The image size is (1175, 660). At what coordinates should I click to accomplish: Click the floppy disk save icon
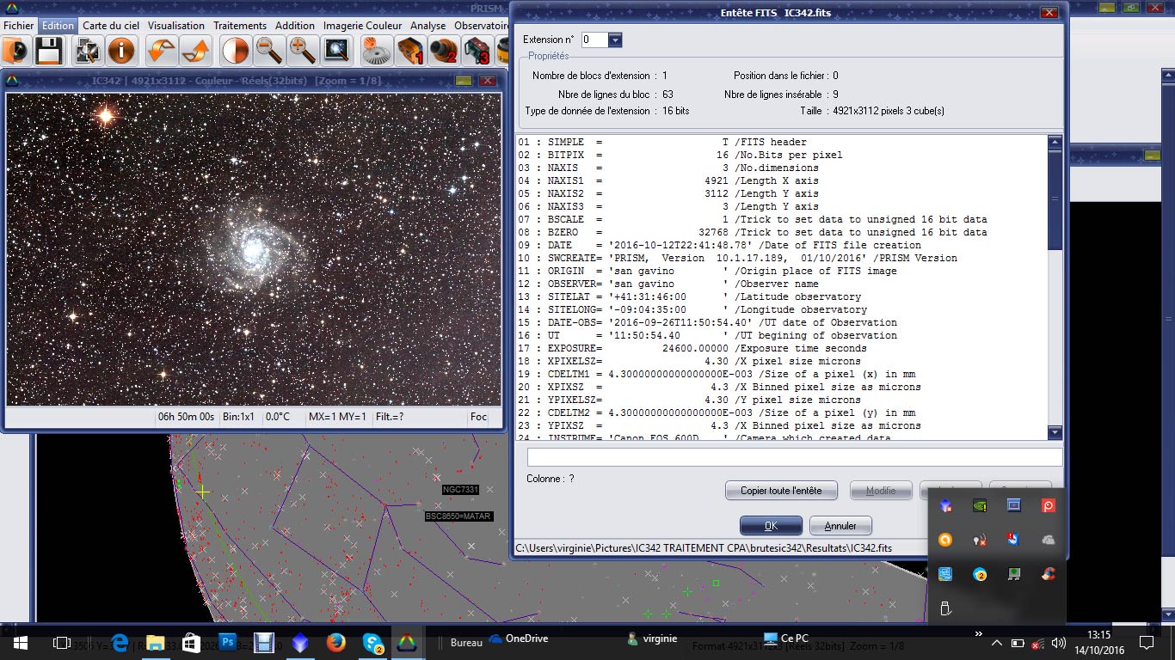[x=48, y=51]
